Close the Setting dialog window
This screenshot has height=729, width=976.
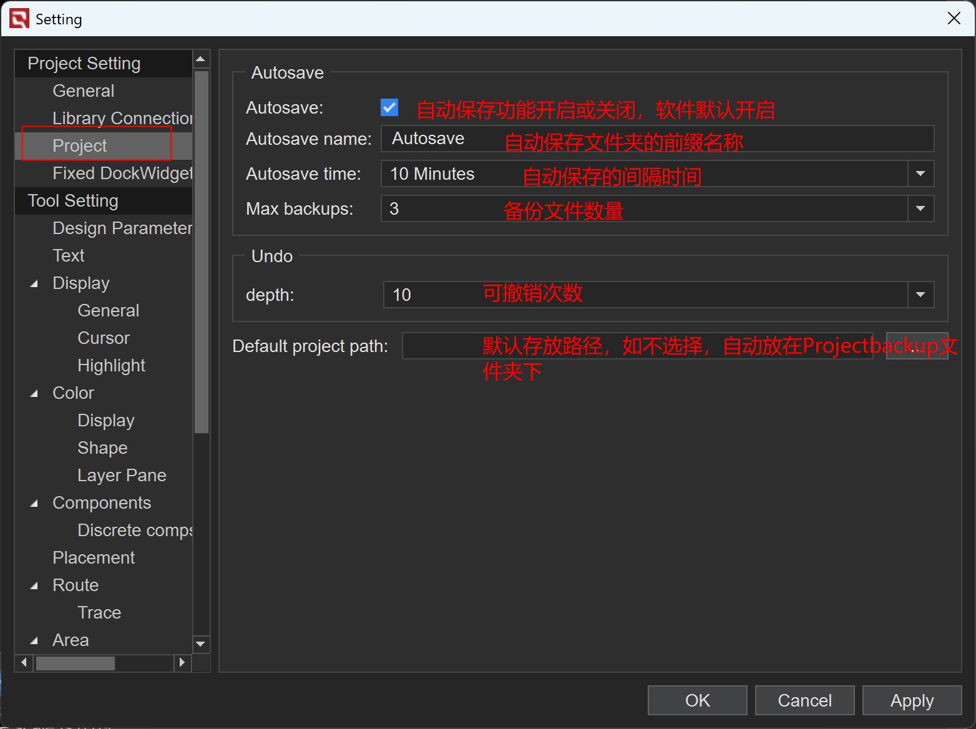pos(954,19)
